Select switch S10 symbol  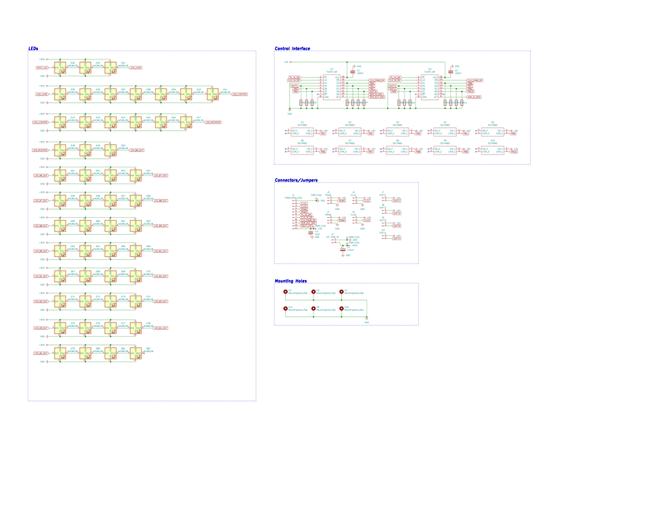tap(493, 150)
